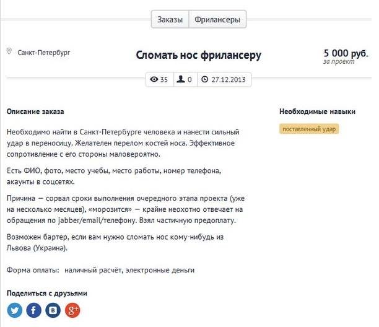379x327 pixels.
Task: Share the order on Facebook
Action: pyautogui.click(x=33, y=310)
